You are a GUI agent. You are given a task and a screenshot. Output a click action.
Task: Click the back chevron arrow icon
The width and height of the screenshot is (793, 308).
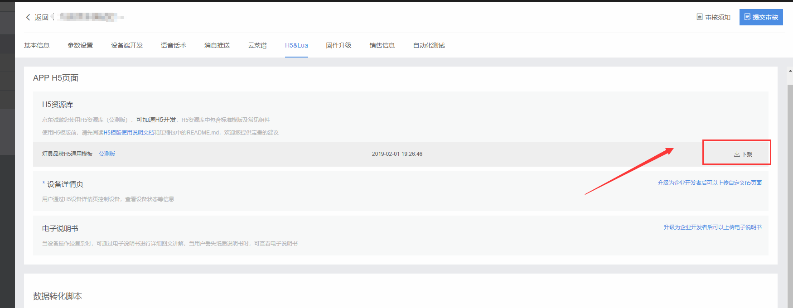coord(28,17)
